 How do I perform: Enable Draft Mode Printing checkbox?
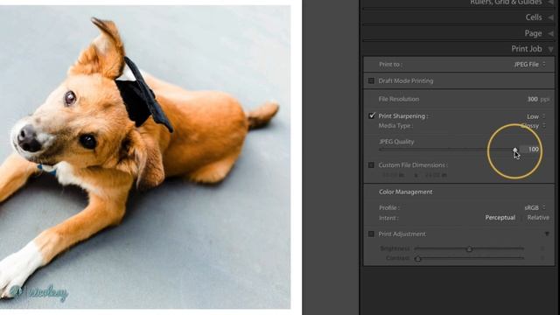click(371, 80)
